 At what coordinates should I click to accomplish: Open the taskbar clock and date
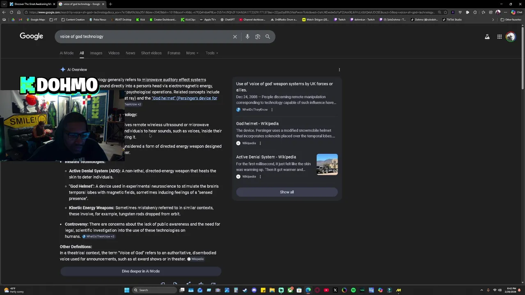point(511,290)
